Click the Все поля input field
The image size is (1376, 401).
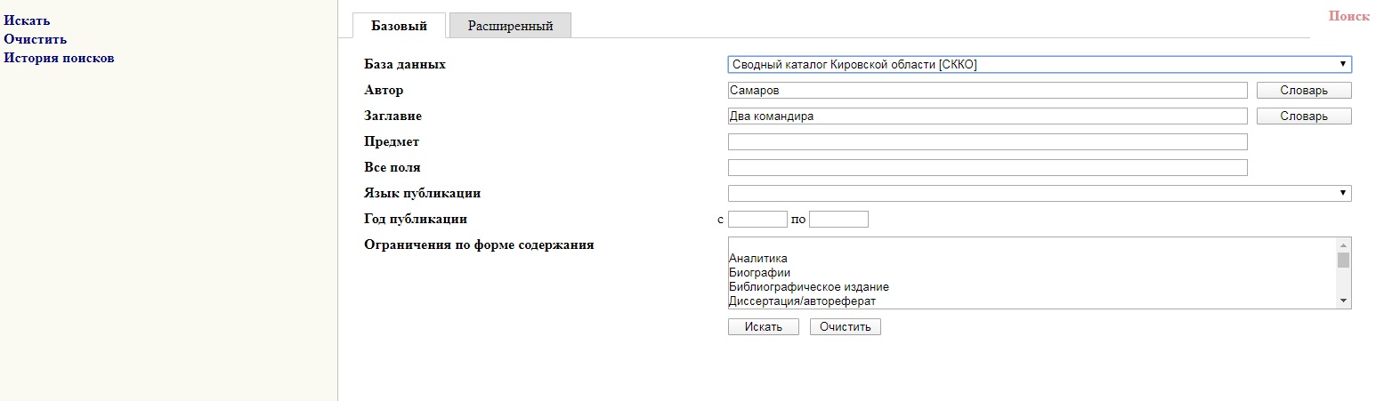(x=987, y=167)
